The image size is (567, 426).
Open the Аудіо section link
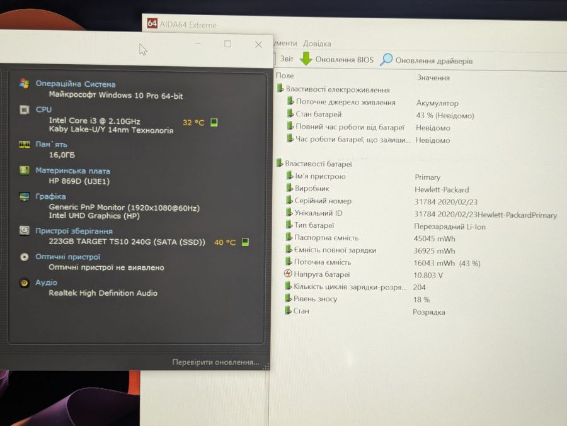coord(46,282)
